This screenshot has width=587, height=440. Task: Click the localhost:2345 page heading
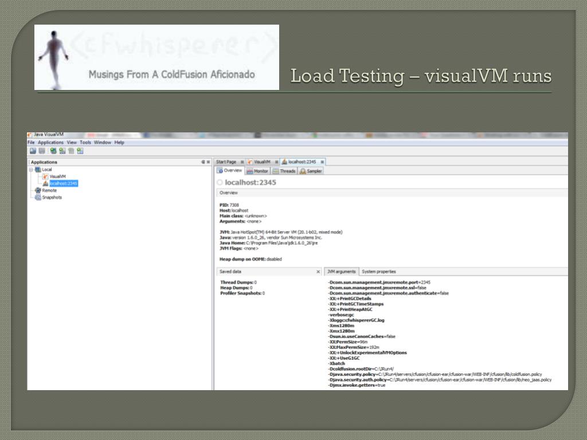(x=250, y=182)
